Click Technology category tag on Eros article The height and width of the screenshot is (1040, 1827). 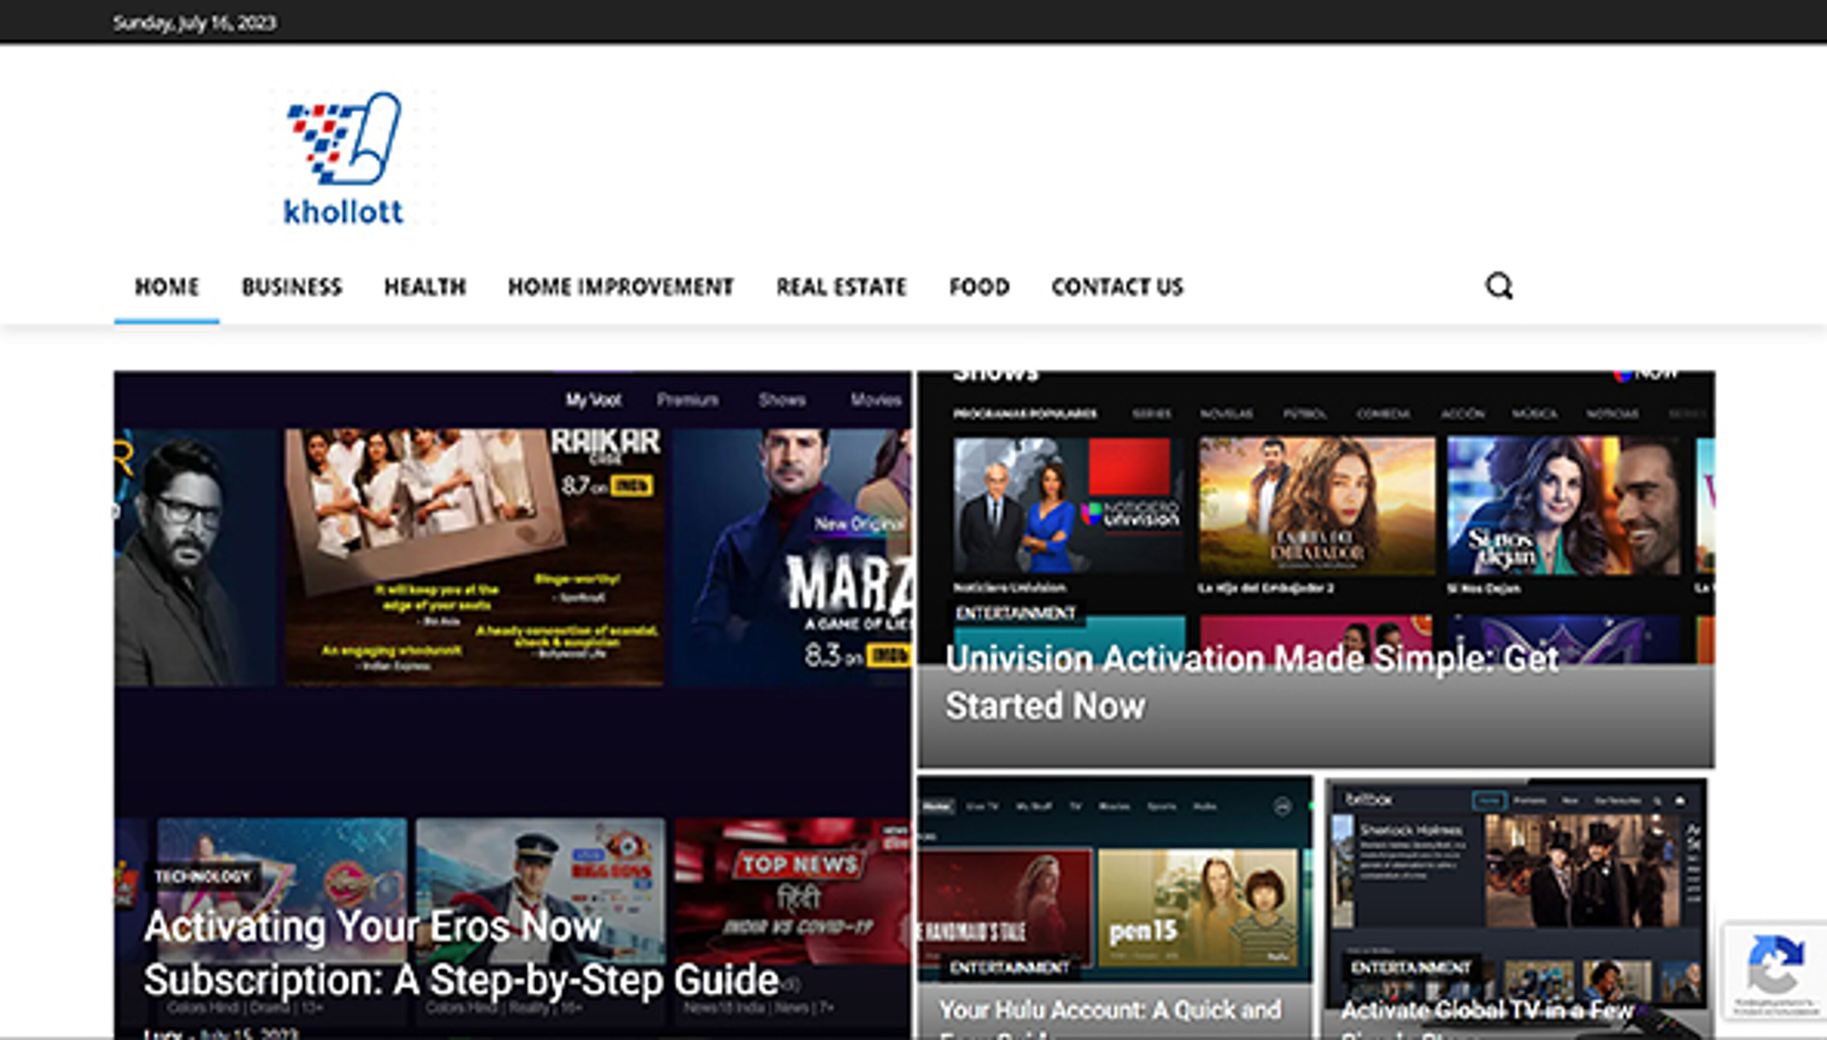tap(203, 876)
